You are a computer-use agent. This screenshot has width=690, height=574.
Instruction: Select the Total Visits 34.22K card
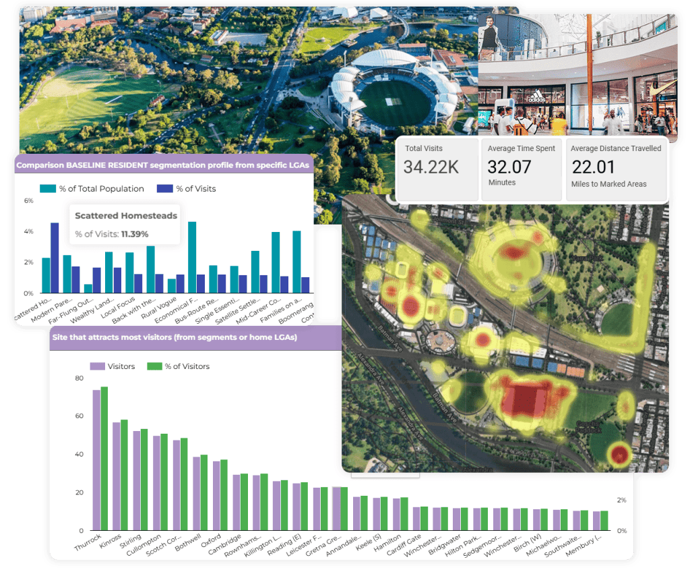(x=436, y=167)
